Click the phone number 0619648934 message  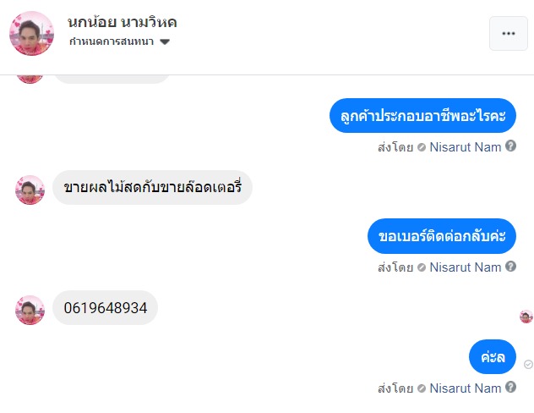click(x=105, y=308)
